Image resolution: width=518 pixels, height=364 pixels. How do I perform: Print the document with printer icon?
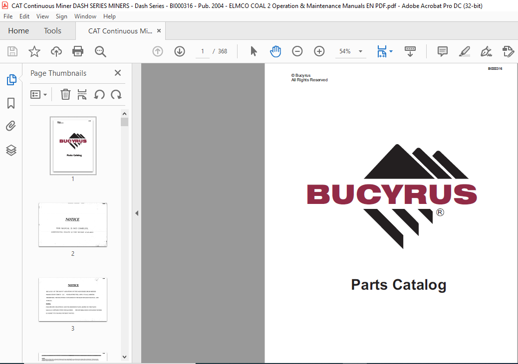78,51
